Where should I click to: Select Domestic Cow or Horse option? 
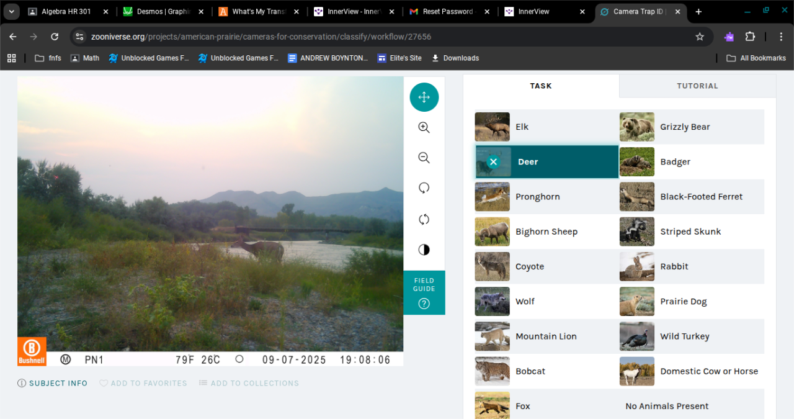click(x=692, y=371)
